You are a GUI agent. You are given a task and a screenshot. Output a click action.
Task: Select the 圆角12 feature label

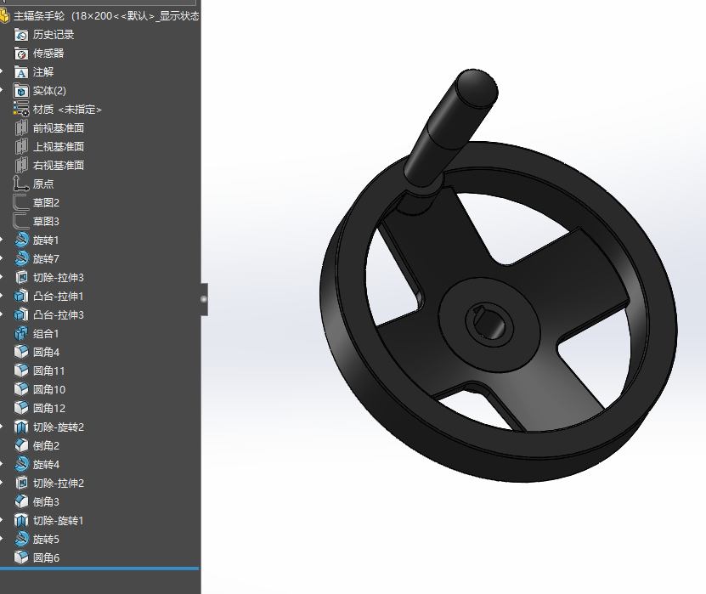pos(49,409)
